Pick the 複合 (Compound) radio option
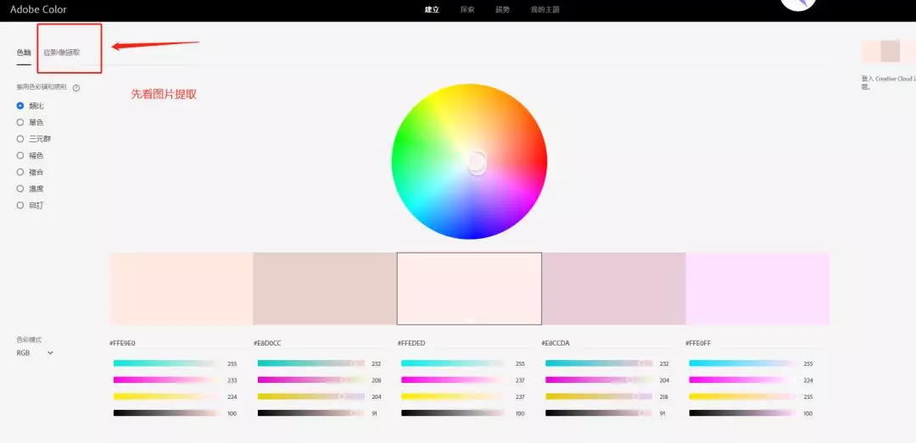 (x=20, y=172)
